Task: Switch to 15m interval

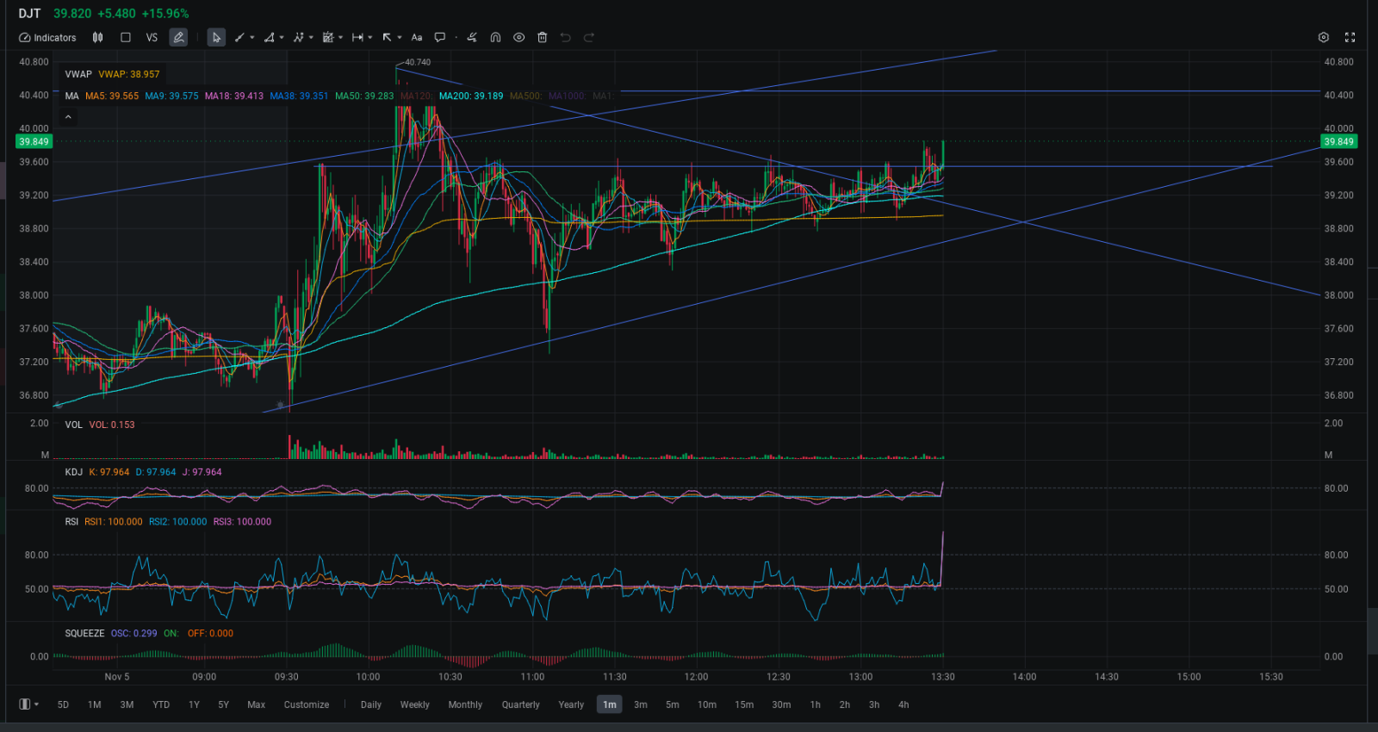Action: click(x=744, y=704)
